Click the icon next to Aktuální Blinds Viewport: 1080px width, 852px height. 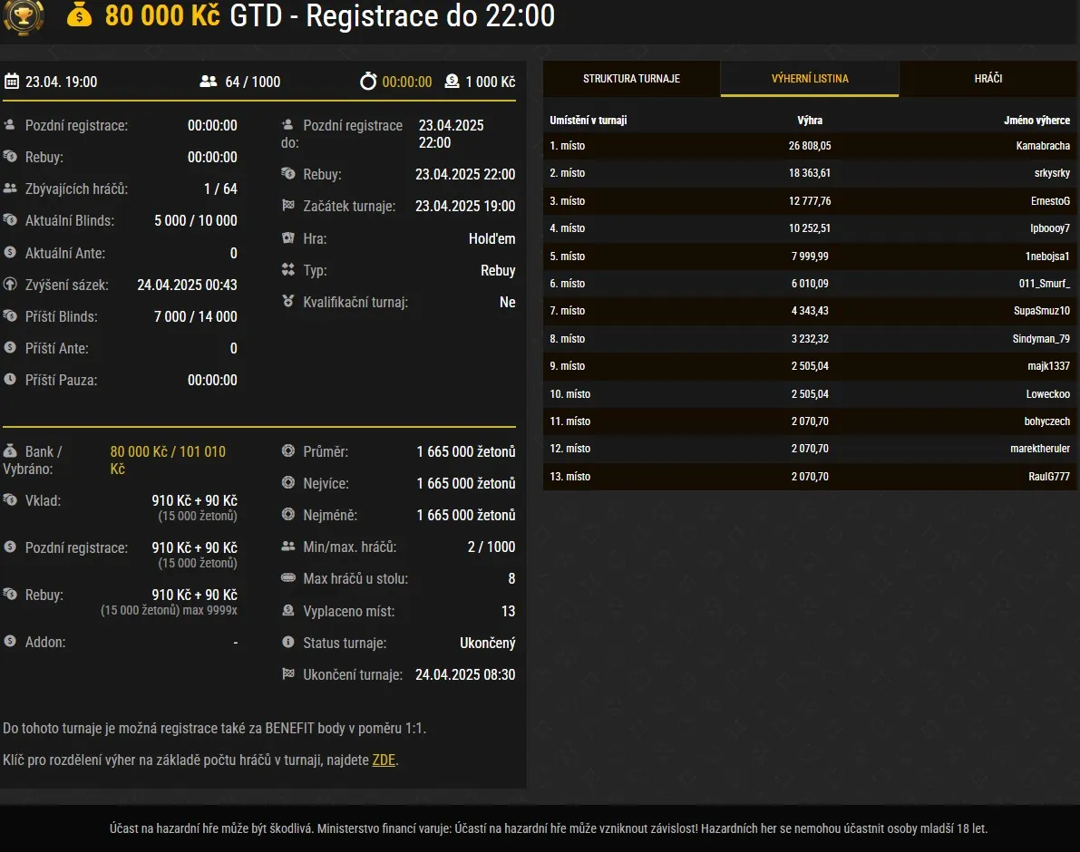point(10,220)
